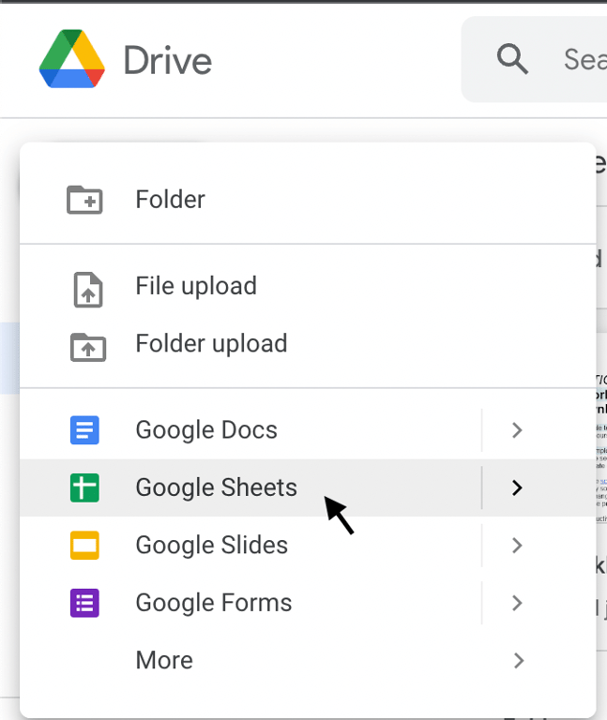The width and height of the screenshot is (607, 720).
Task: Open the More menu entry
Action: (308, 660)
